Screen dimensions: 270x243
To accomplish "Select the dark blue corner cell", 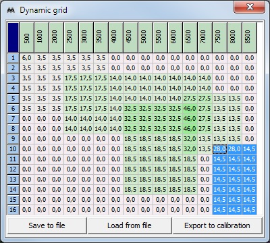I will (x=13, y=37).
